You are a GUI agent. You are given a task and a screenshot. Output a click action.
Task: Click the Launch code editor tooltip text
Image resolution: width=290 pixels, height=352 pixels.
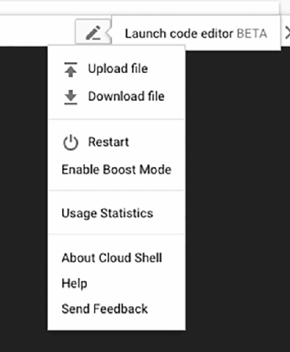point(179,33)
